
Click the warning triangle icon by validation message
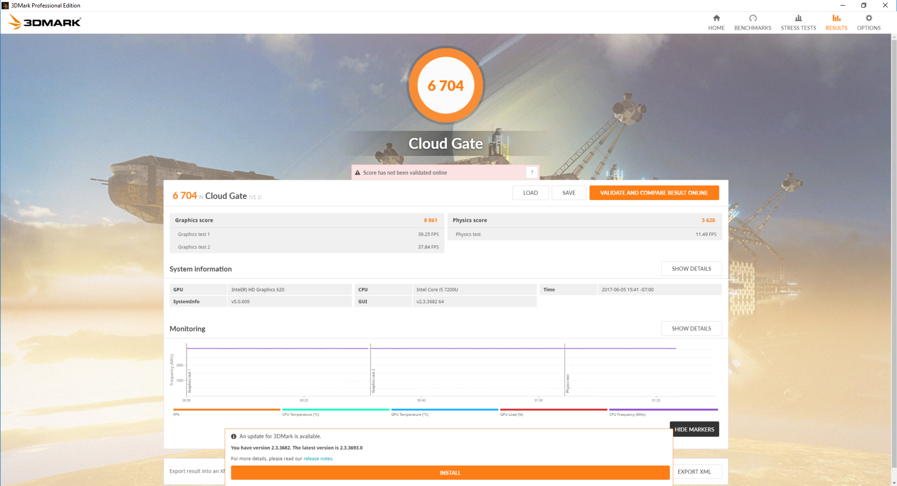tap(357, 173)
